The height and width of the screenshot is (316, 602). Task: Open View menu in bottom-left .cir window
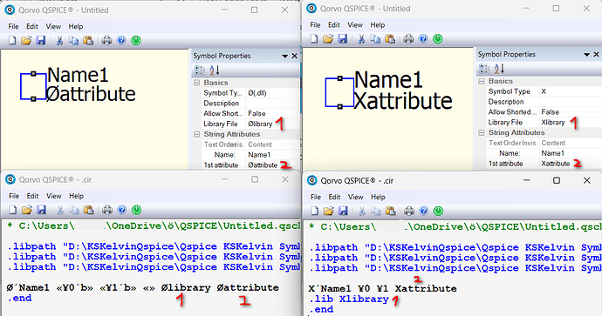54,196
